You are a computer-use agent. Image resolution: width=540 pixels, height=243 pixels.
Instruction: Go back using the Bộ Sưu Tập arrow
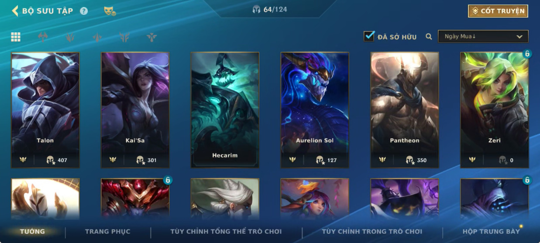[x=15, y=11]
